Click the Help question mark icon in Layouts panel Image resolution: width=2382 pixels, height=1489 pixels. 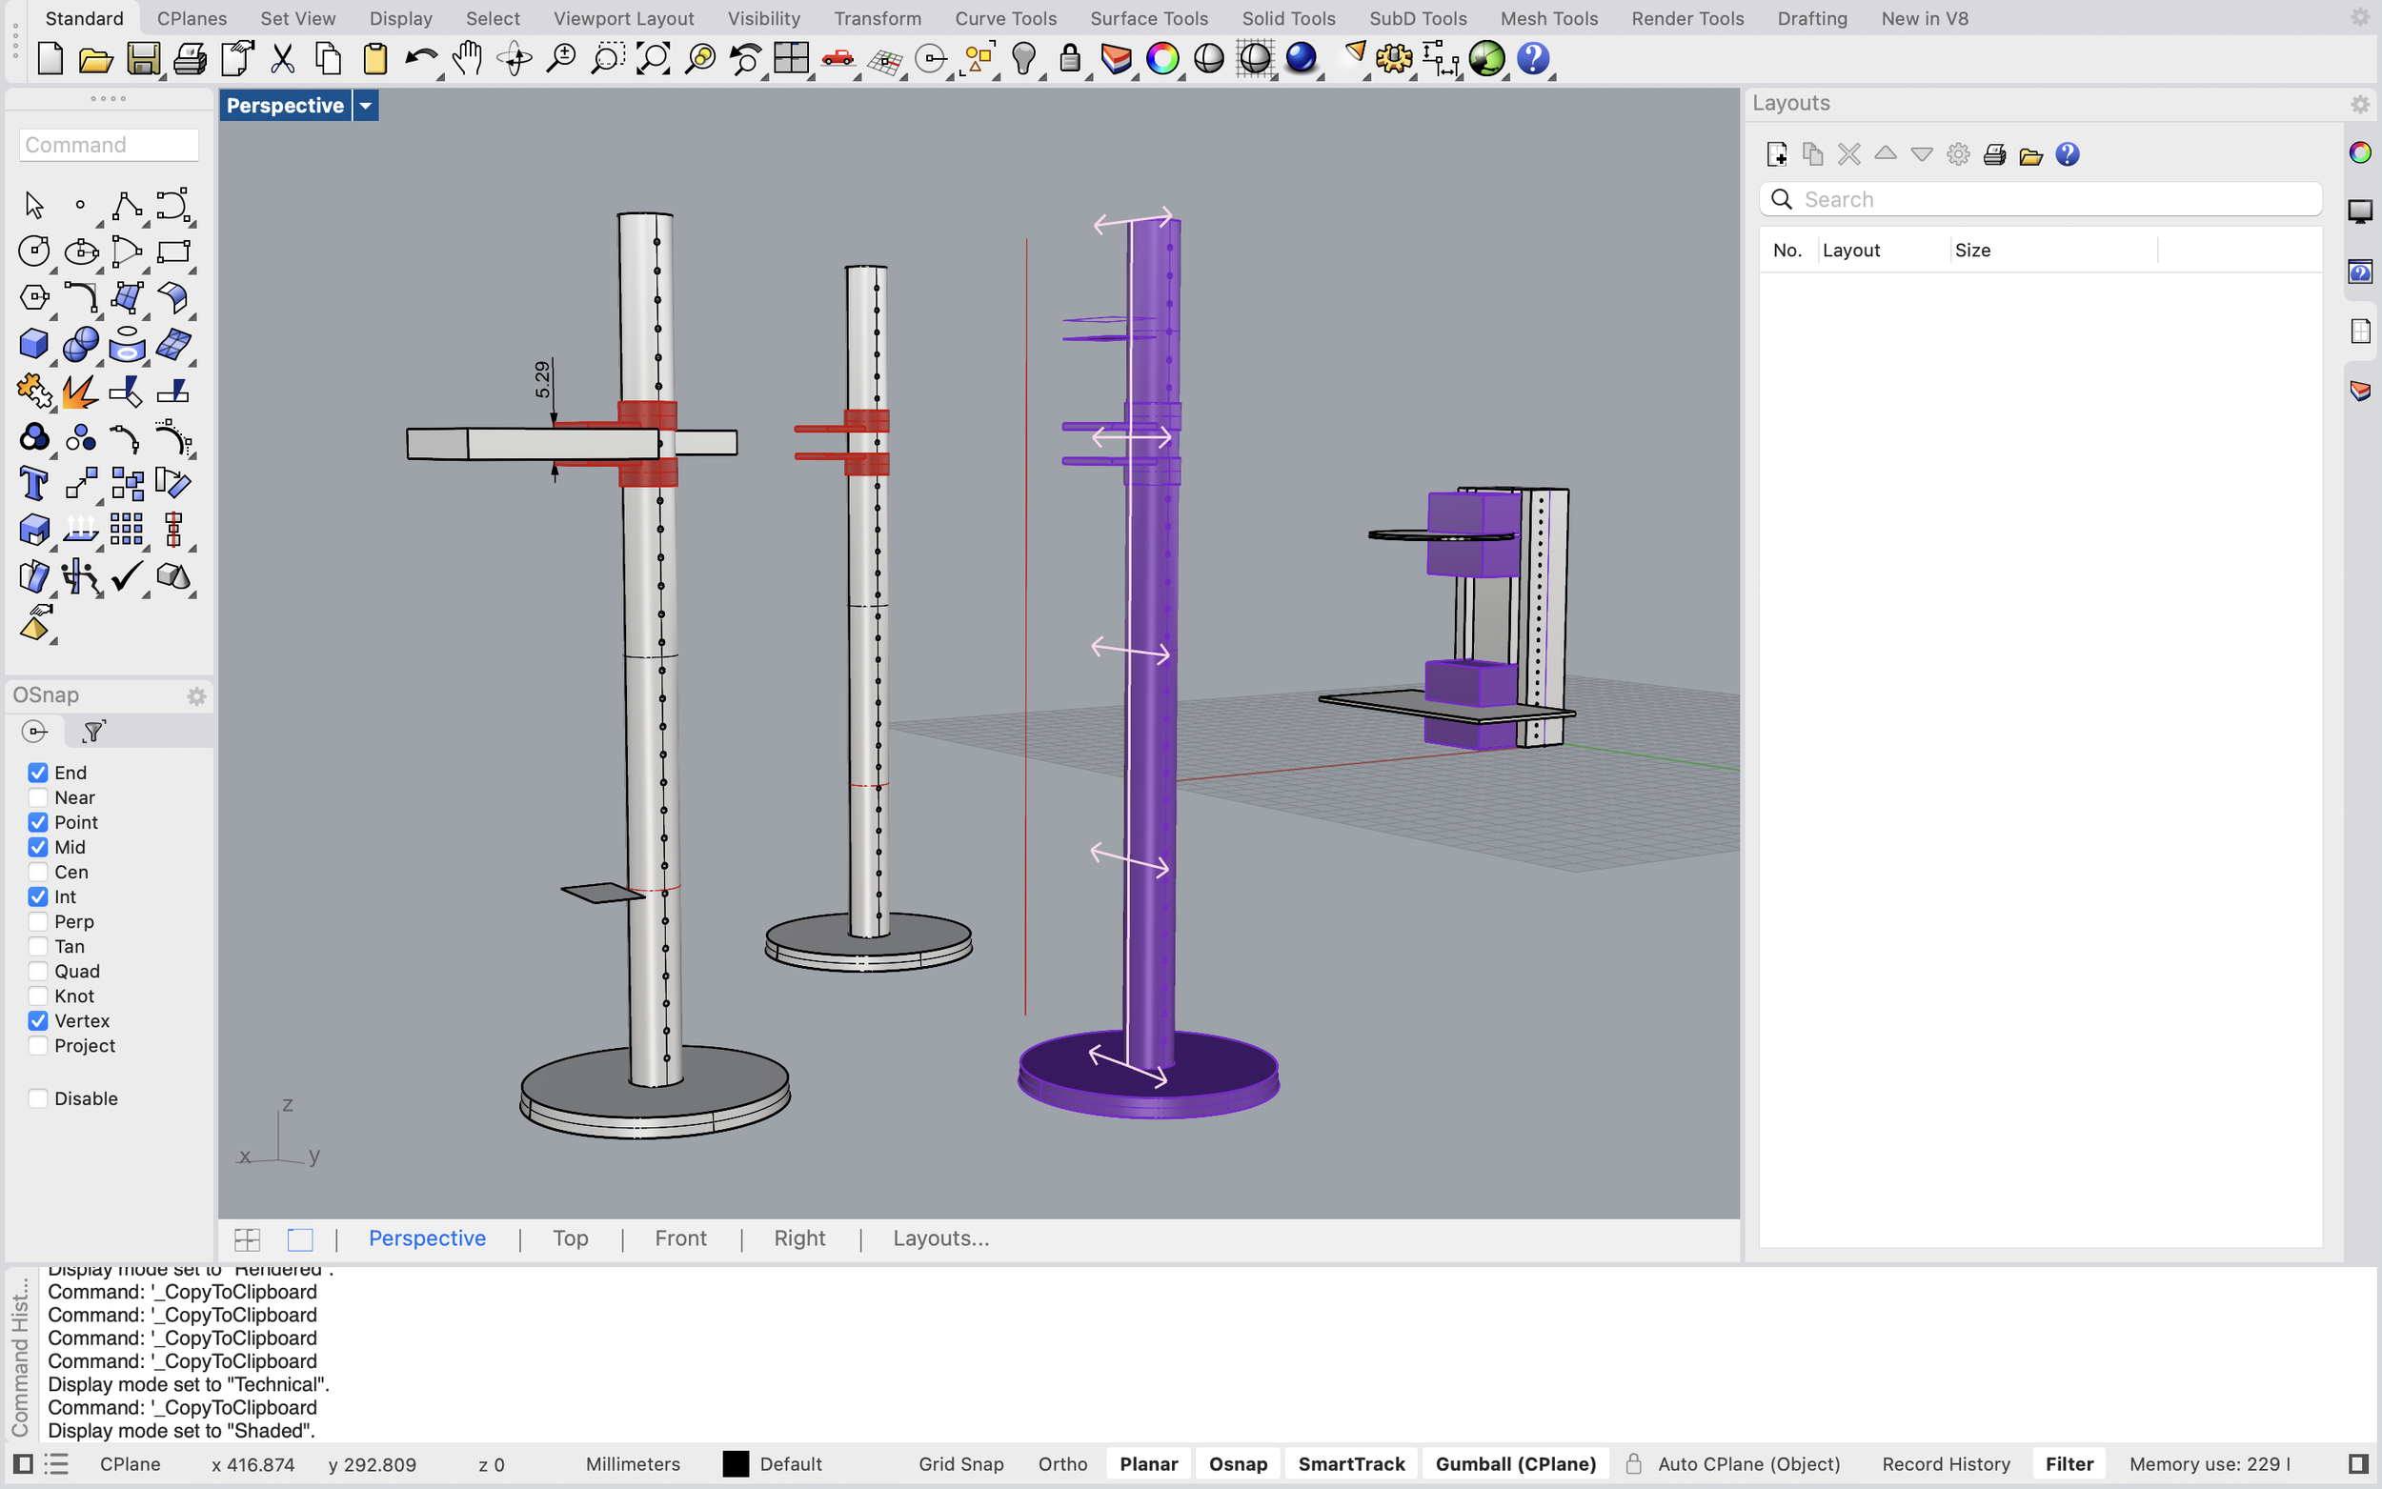(x=2067, y=154)
